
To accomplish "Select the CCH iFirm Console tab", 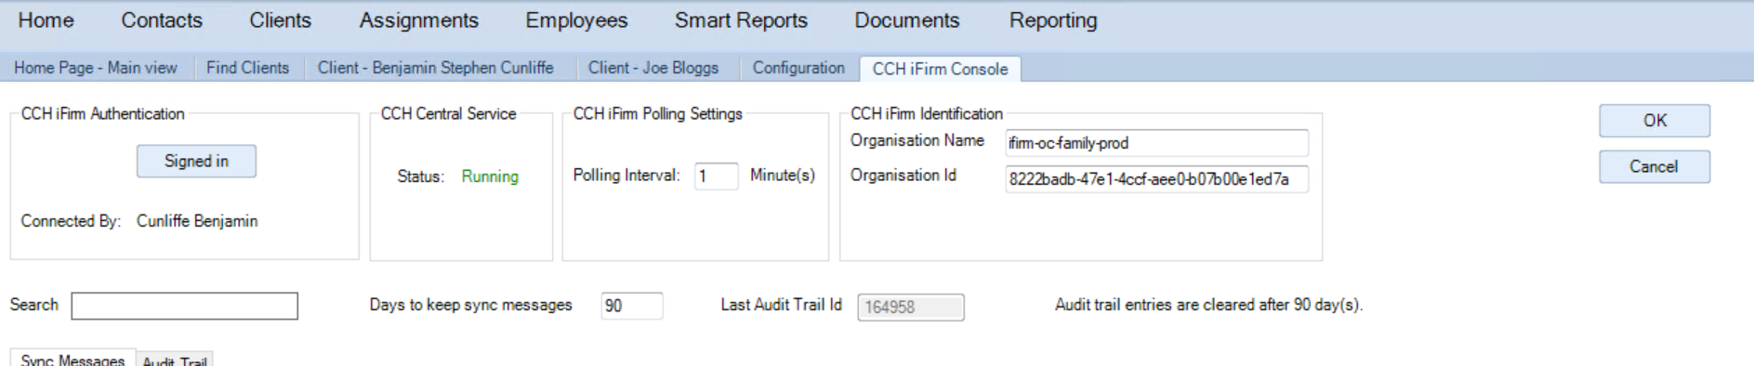I will 940,69.
